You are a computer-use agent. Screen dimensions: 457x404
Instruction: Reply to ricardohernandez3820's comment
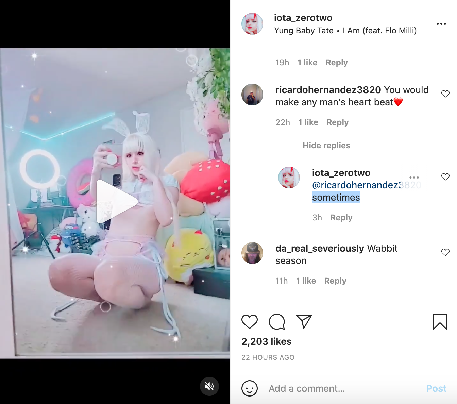(x=338, y=122)
